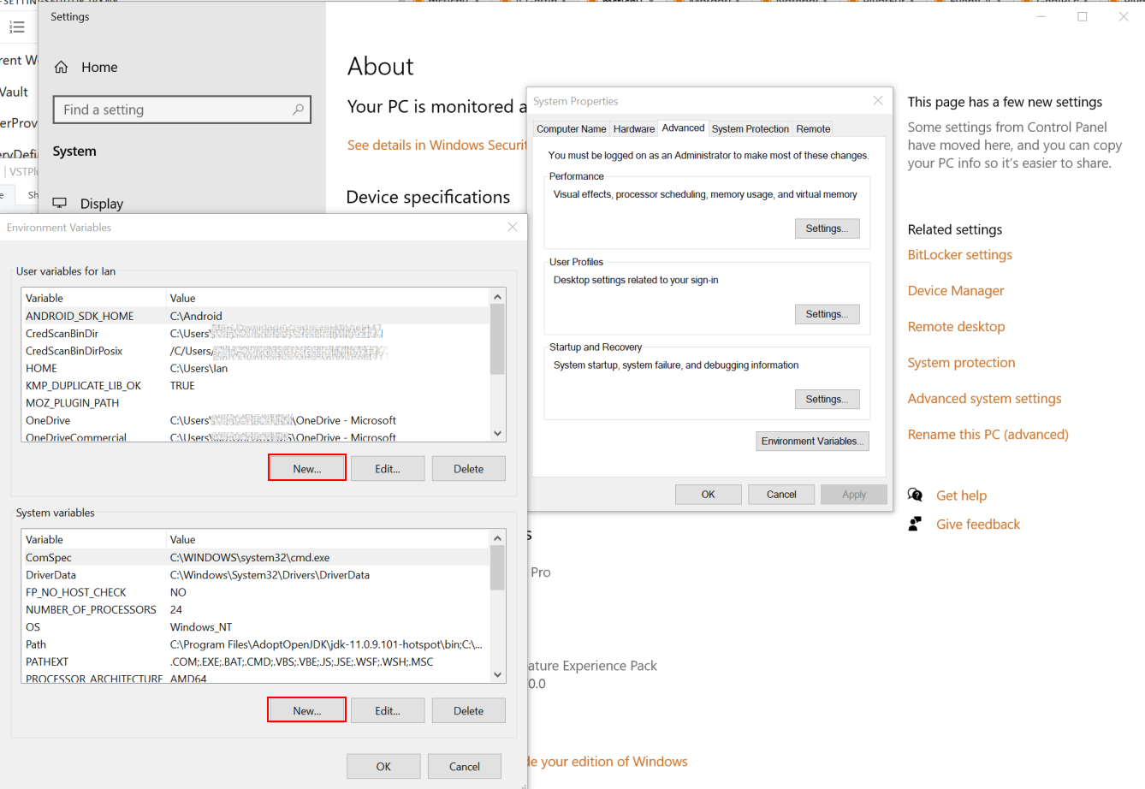Click the Home icon in Settings sidebar

61,67
